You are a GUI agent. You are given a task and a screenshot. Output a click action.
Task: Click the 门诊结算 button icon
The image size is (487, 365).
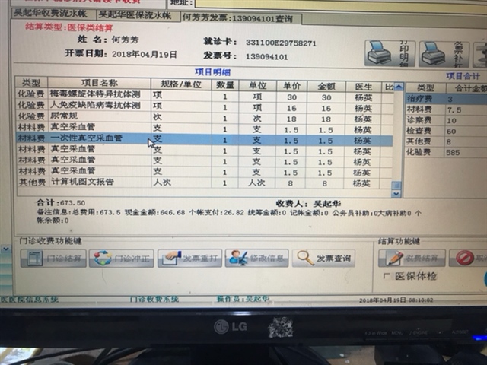point(33,258)
